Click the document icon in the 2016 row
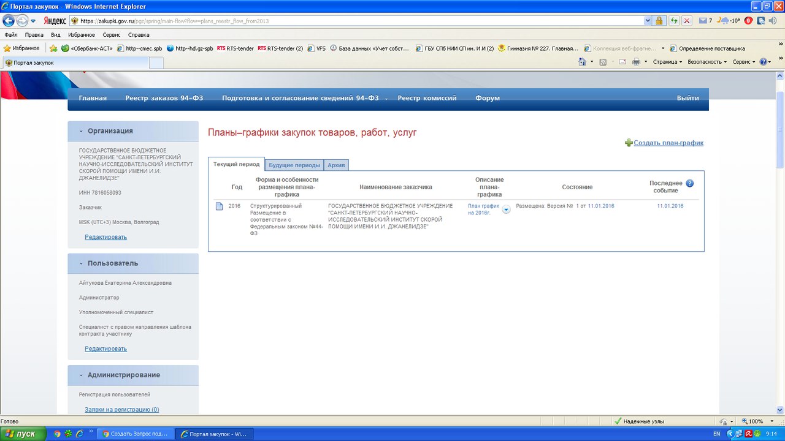 (219, 206)
